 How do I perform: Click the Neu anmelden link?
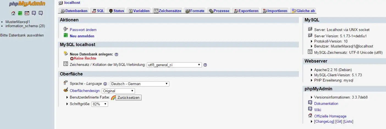[x=82, y=36]
